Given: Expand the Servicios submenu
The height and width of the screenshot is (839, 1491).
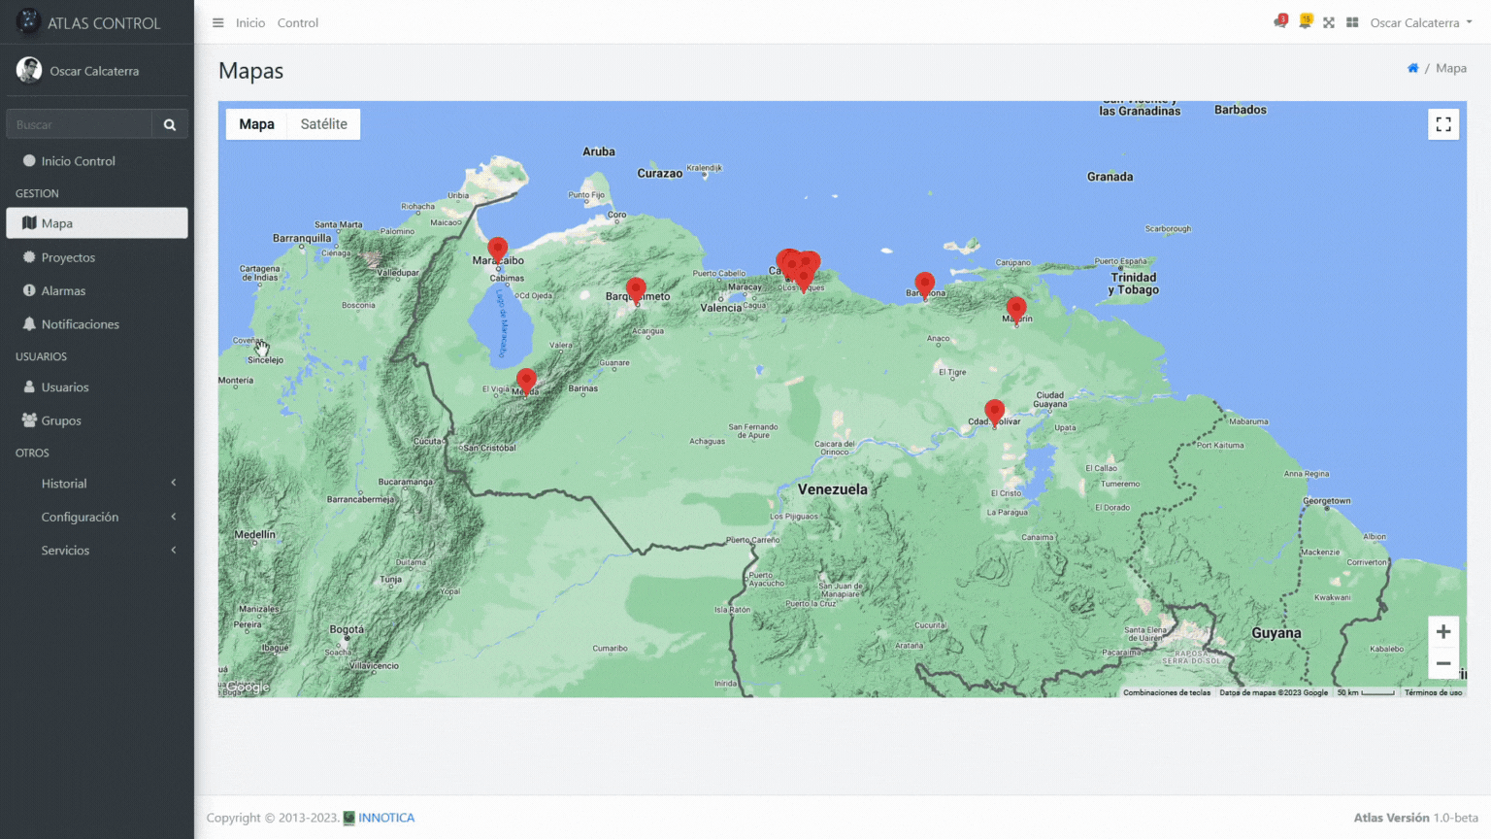Looking at the screenshot, I should [97, 551].
